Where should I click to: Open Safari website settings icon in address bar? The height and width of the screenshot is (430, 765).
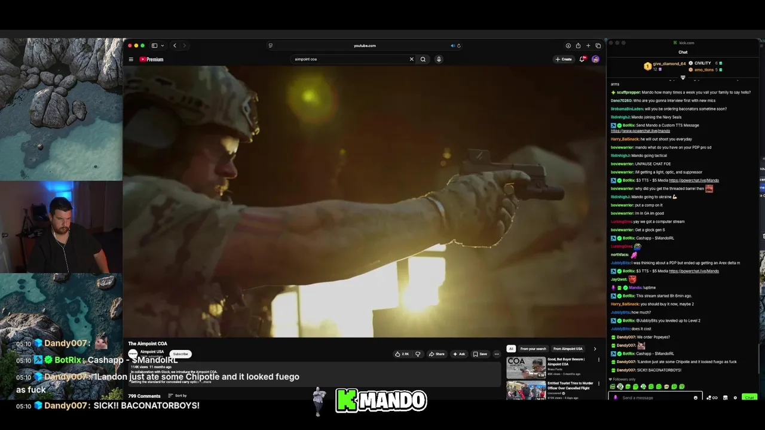pyautogui.click(x=270, y=45)
